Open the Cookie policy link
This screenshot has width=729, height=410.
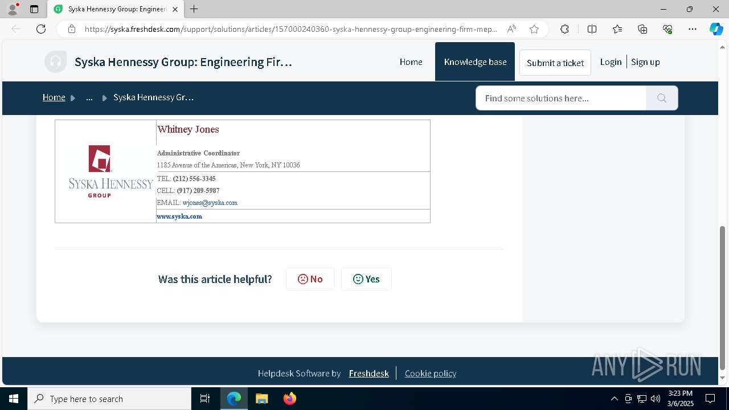tap(431, 374)
